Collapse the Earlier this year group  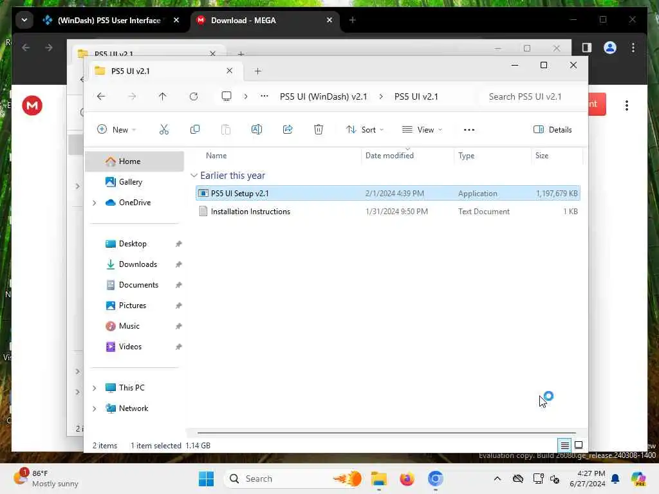click(194, 176)
